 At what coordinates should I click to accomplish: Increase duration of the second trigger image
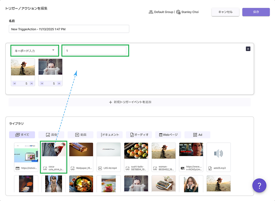pyautogui.click(x=59, y=83)
